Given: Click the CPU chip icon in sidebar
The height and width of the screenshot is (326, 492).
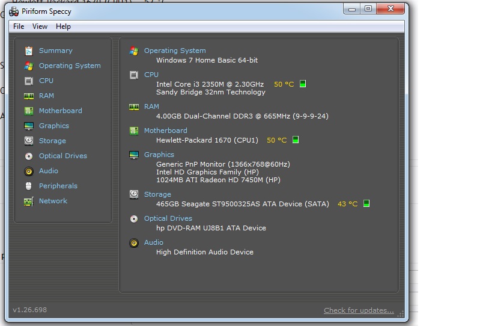Looking at the screenshot, I should pos(29,81).
